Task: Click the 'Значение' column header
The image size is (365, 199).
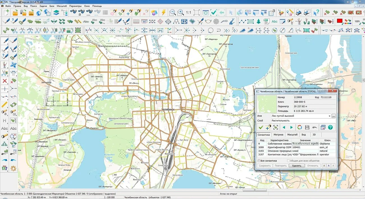Action: click(305, 140)
